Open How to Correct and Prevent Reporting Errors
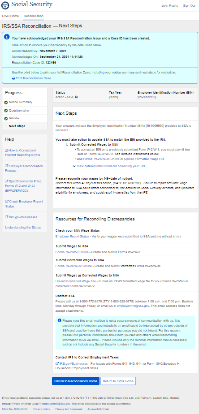 tap(23, 153)
